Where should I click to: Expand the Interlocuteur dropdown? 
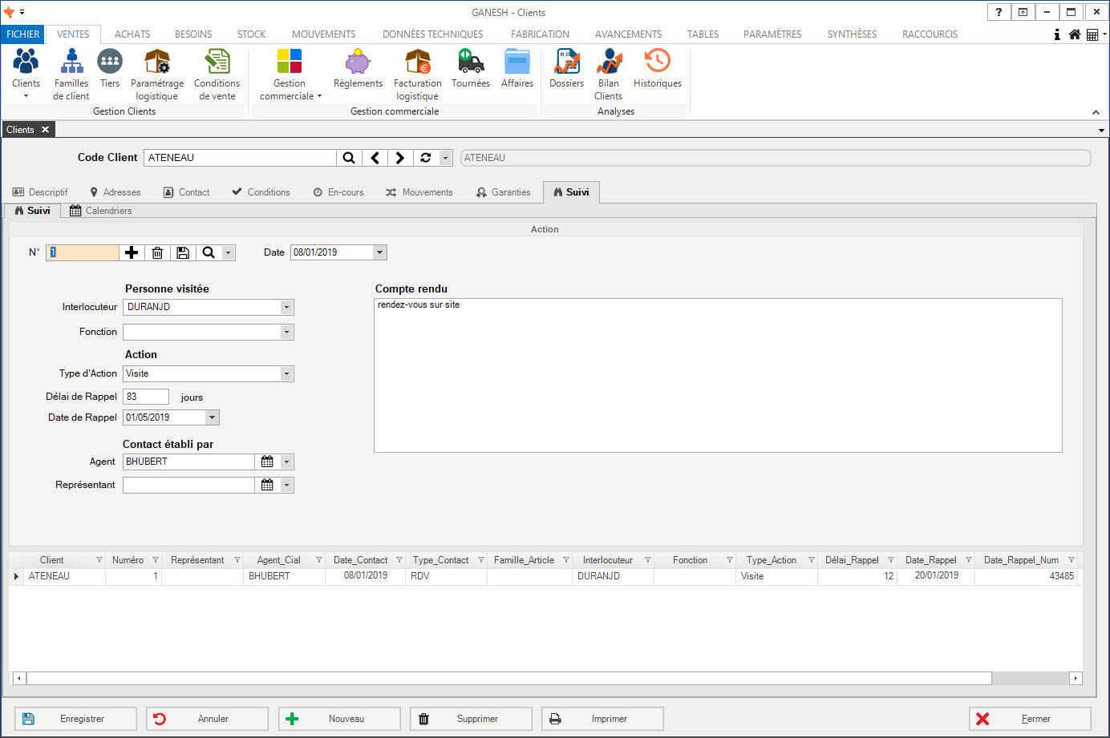[x=286, y=308]
